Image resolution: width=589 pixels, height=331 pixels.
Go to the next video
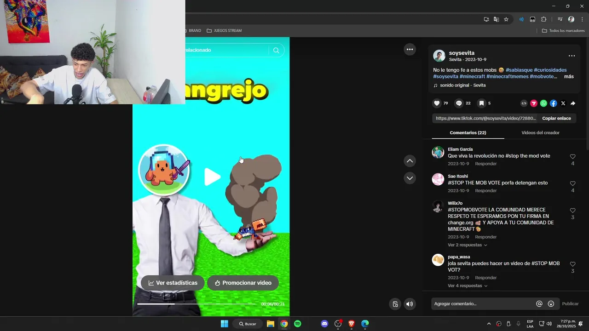(x=410, y=178)
